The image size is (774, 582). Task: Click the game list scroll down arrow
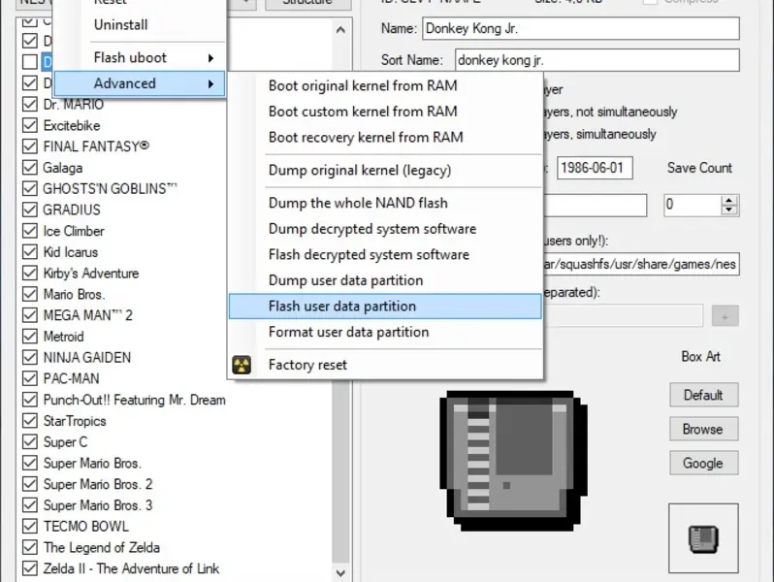pyautogui.click(x=340, y=573)
